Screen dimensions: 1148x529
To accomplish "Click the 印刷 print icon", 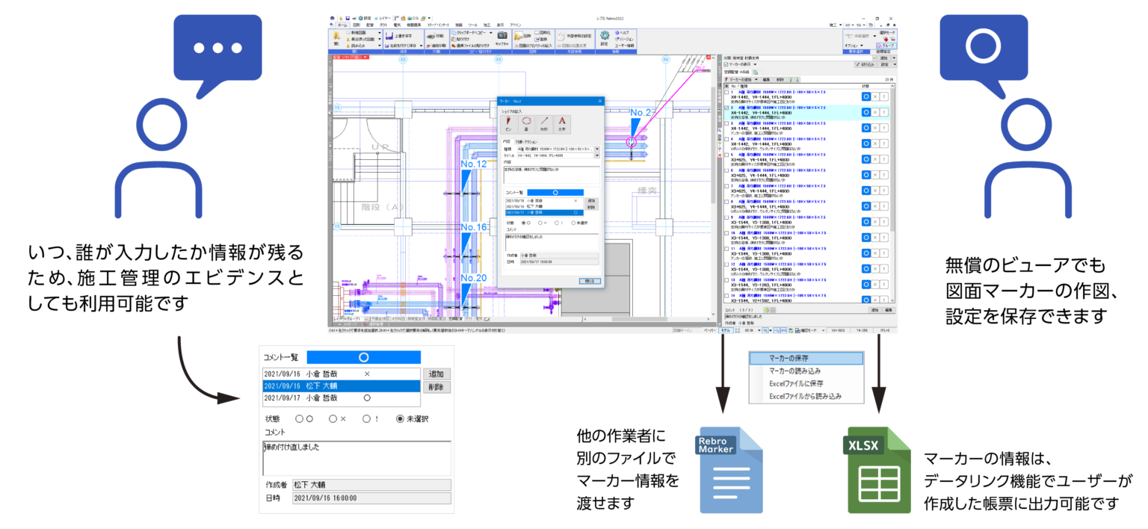I will click(431, 37).
